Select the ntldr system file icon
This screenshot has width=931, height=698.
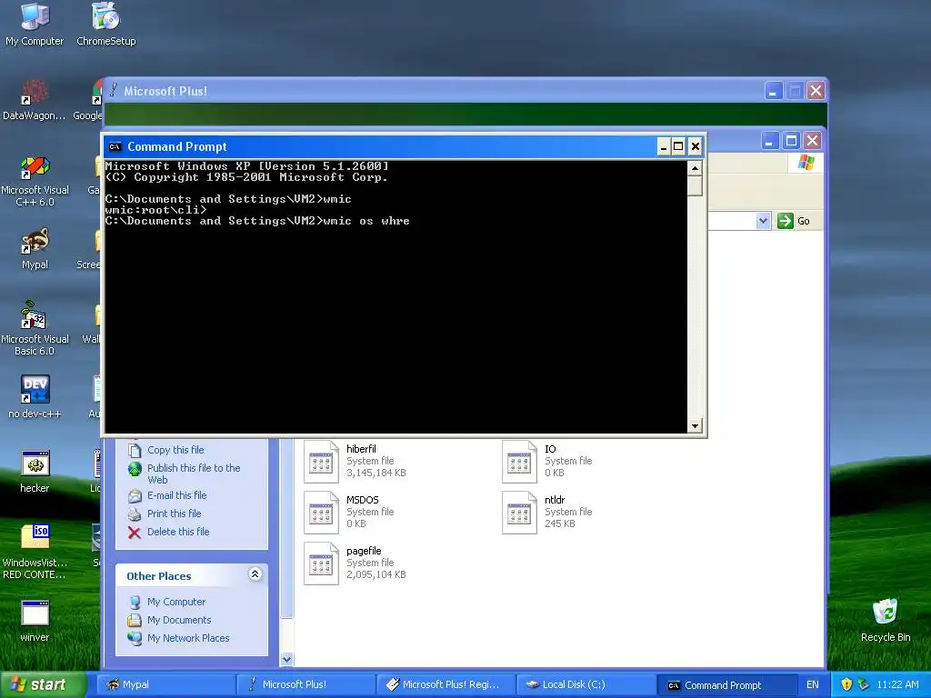519,513
